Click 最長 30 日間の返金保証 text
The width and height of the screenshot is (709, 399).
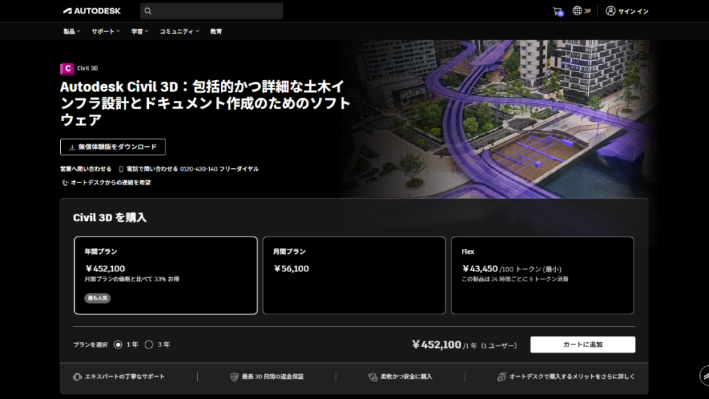pos(273,377)
